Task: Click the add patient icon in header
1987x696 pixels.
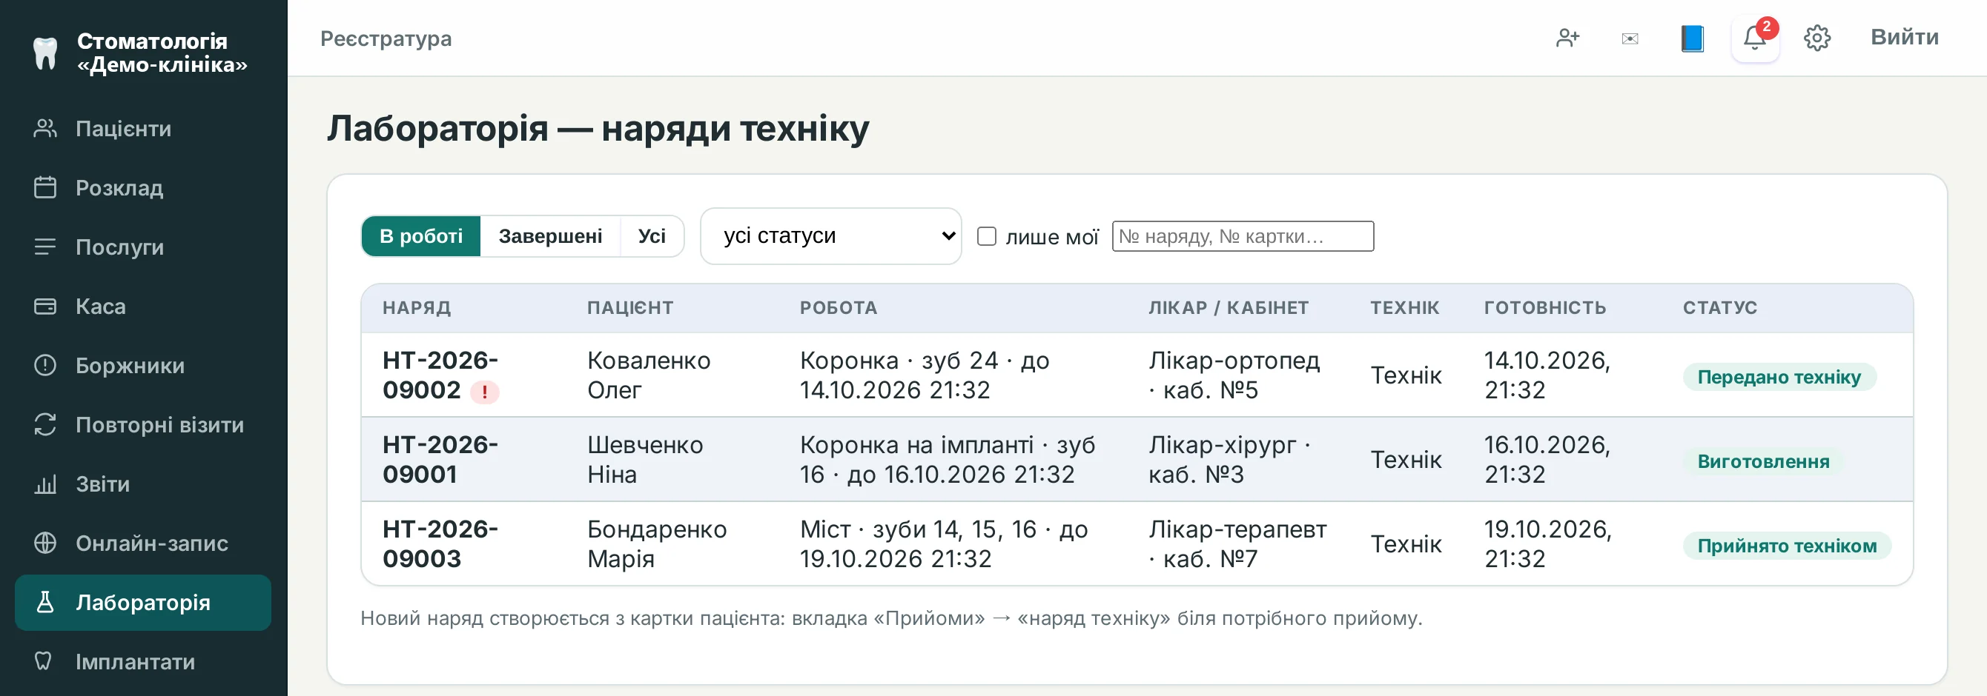Action: (1568, 38)
